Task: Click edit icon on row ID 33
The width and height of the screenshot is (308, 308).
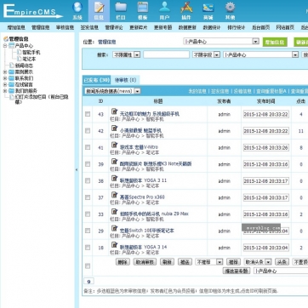Action: pos(114,212)
